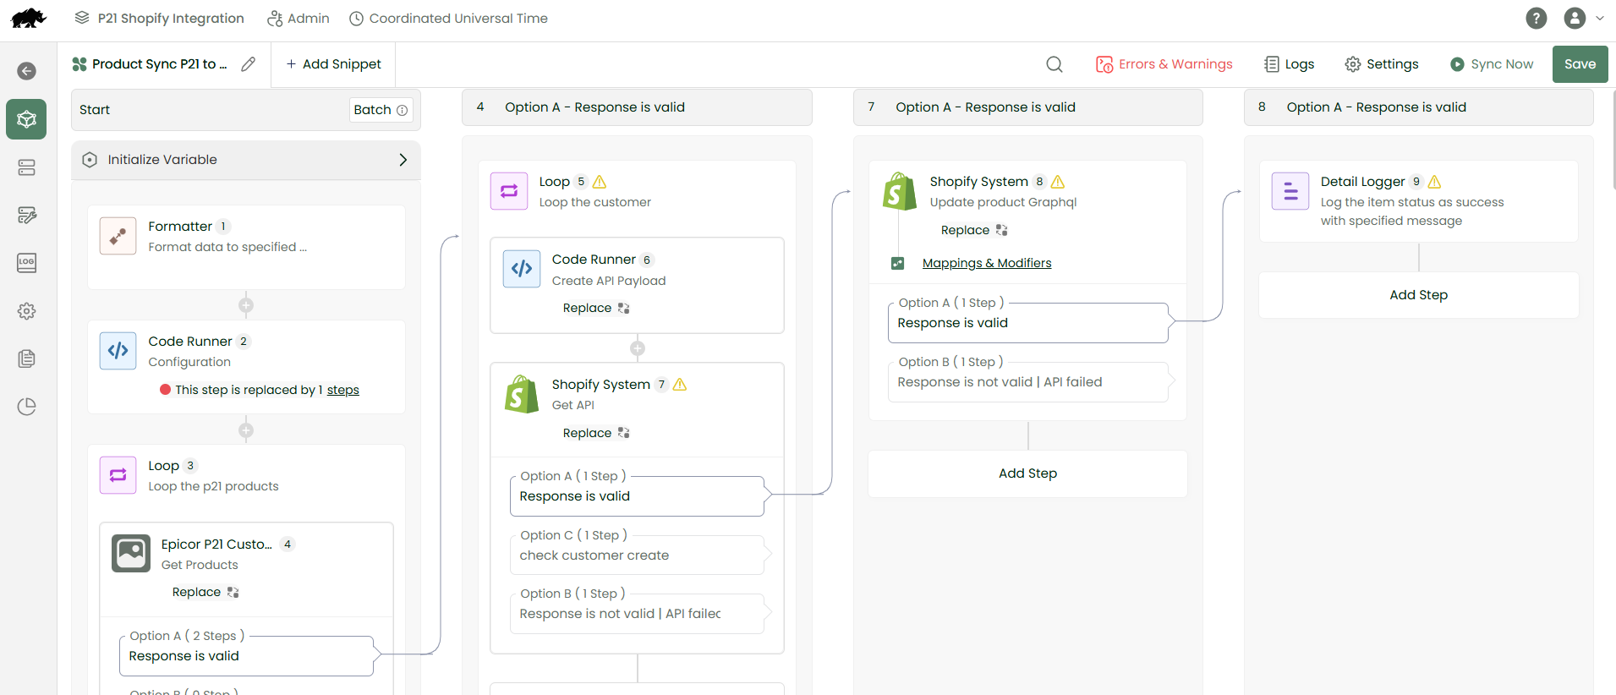Open Errors & Warnings panel
The width and height of the screenshot is (1616, 695).
click(1164, 64)
